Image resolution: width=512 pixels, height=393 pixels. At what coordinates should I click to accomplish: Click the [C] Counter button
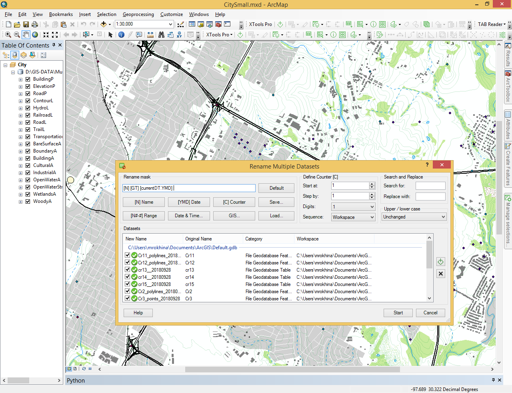(x=234, y=202)
